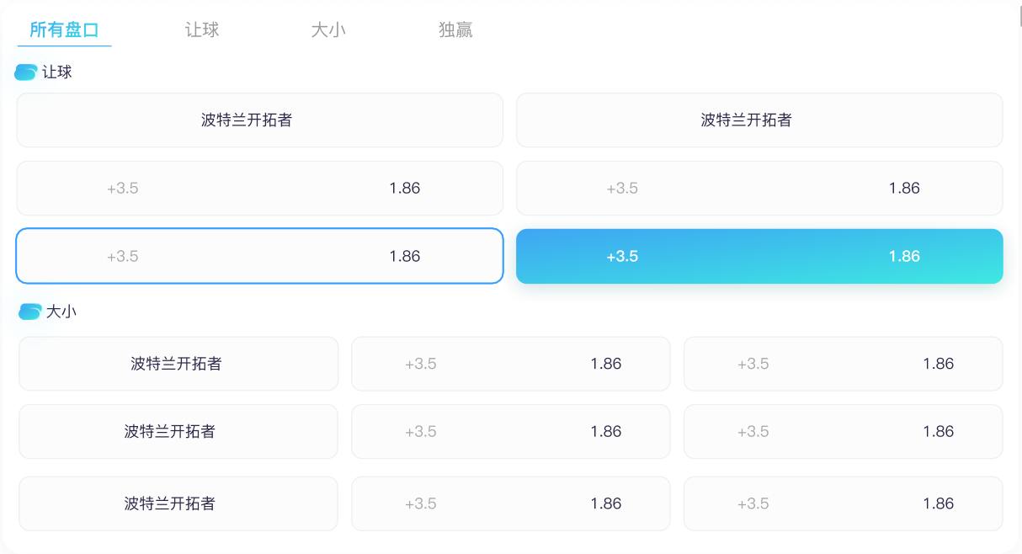Pick unselected right-column +3.5 odds under 让球
The height and width of the screenshot is (554, 1022).
tap(759, 188)
